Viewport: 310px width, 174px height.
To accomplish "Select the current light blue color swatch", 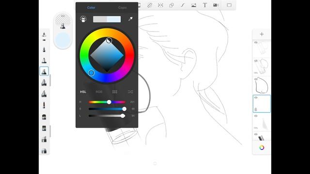I will pyautogui.click(x=114, y=19).
